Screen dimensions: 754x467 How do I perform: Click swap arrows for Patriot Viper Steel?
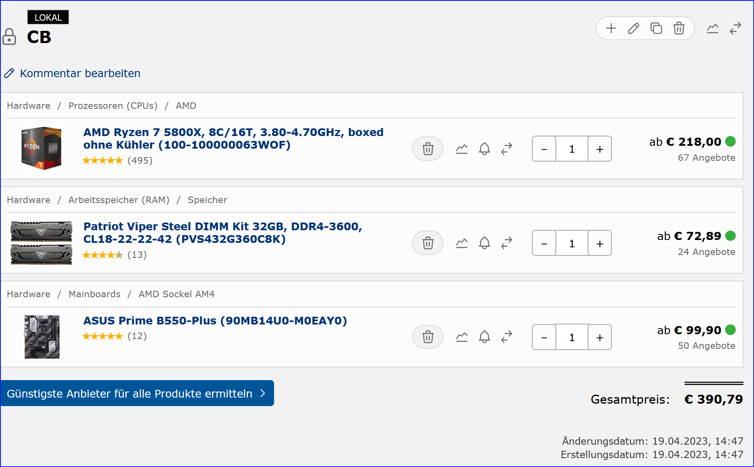(x=507, y=243)
